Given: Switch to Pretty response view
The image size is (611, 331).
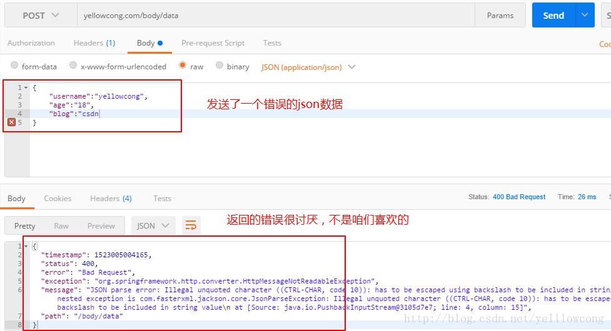Looking at the screenshot, I should (24, 226).
